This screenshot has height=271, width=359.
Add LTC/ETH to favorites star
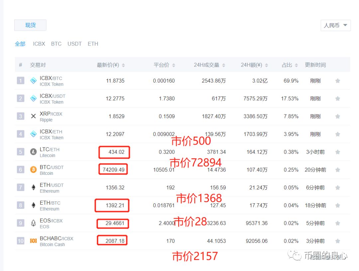337,152
